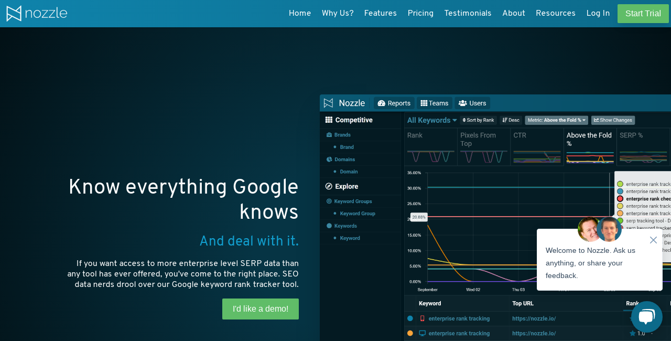
Task: Open the https://nozzle.io/ link in the mobile row
Action: tap(534, 318)
